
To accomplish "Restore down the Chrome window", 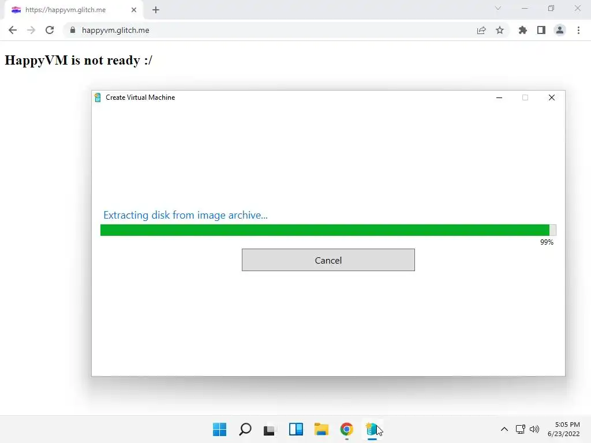I will 551,8.
